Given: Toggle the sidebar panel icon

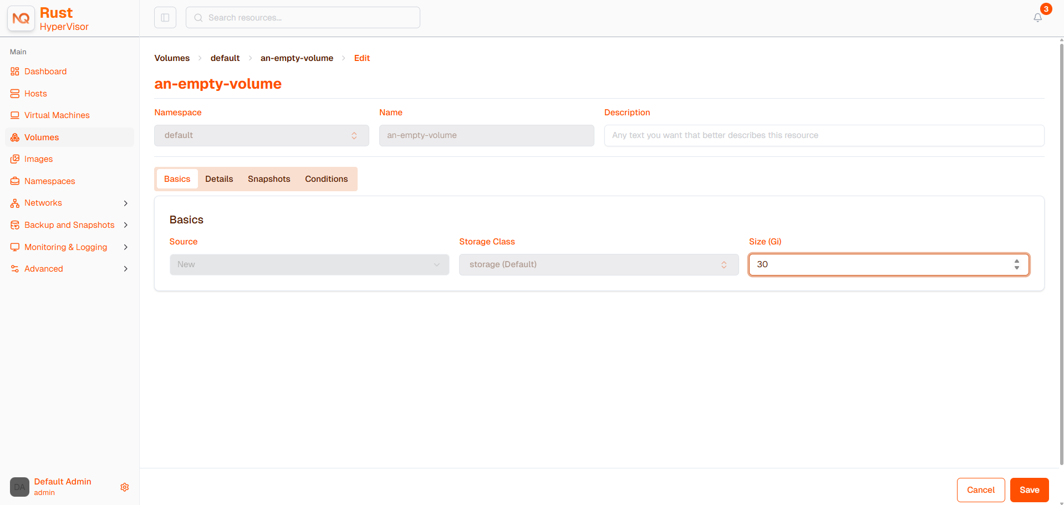Looking at the screenshot, I should click(165, 18).
